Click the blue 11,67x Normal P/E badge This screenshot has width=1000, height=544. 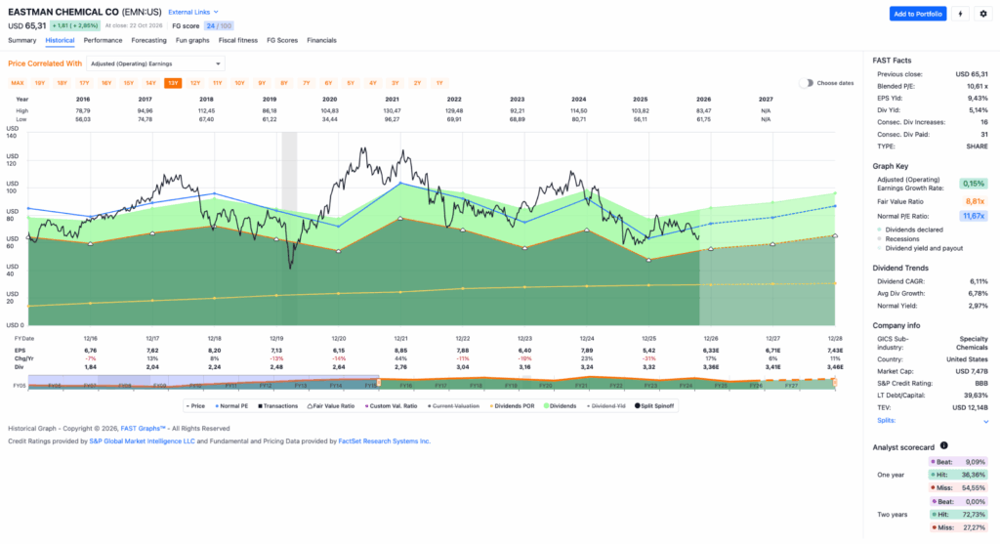[x=974, y=216]
